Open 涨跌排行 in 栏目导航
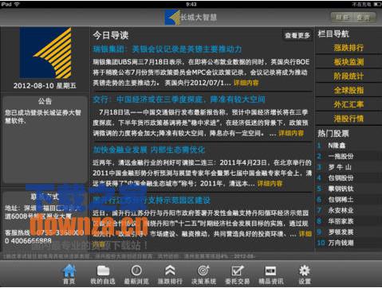 [349, 48]
